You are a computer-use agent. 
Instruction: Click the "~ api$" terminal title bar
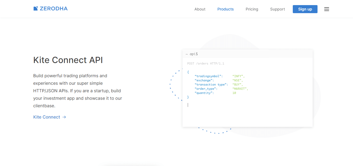pyautogui.click(x=247, y=54)
